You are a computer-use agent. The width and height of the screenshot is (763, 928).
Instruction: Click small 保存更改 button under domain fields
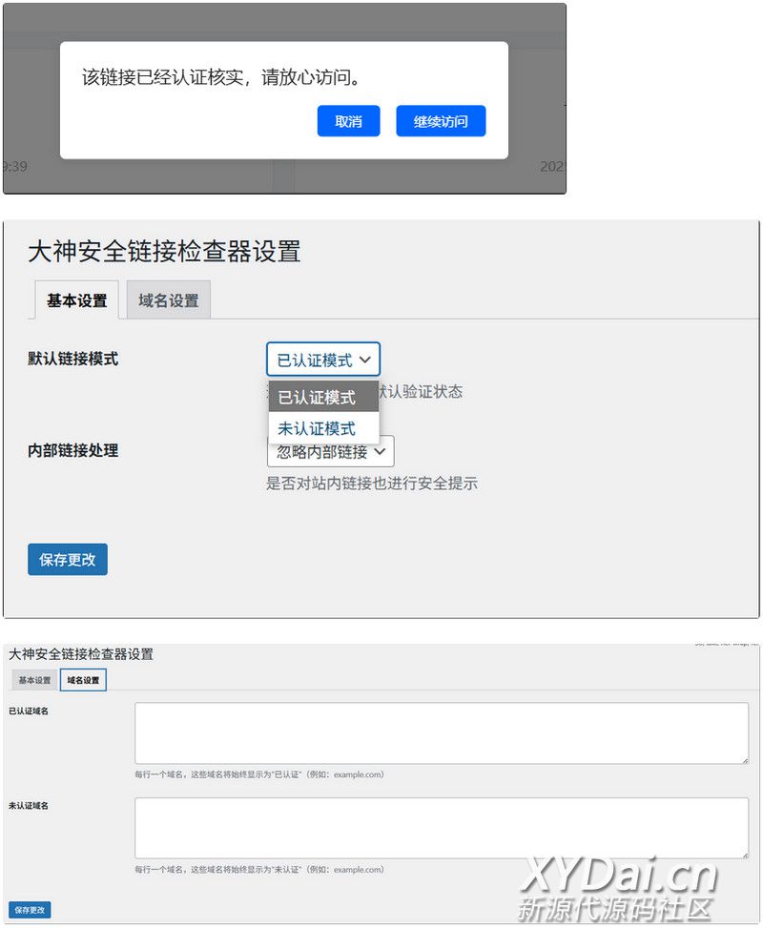click(x=30, y=910)
